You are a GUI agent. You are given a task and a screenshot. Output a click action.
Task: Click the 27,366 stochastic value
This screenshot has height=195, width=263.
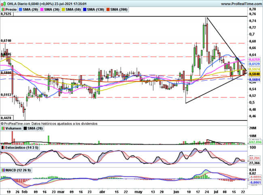point(255,163)
